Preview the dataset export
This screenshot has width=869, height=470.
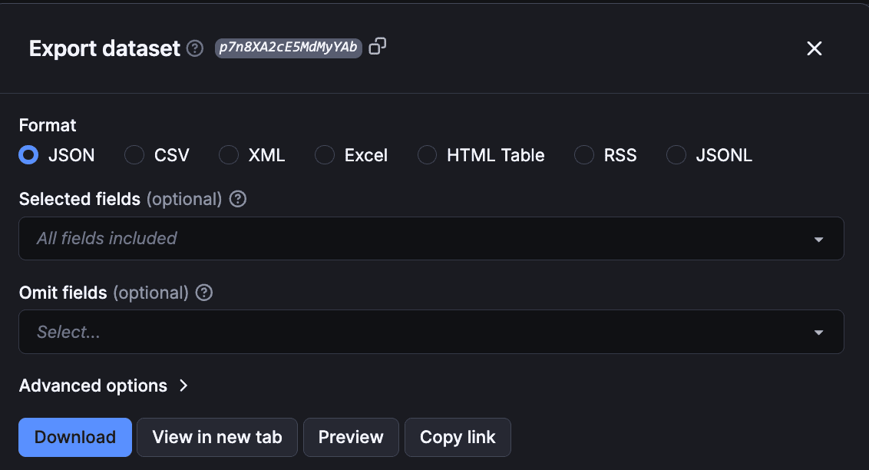pos(351,437)
